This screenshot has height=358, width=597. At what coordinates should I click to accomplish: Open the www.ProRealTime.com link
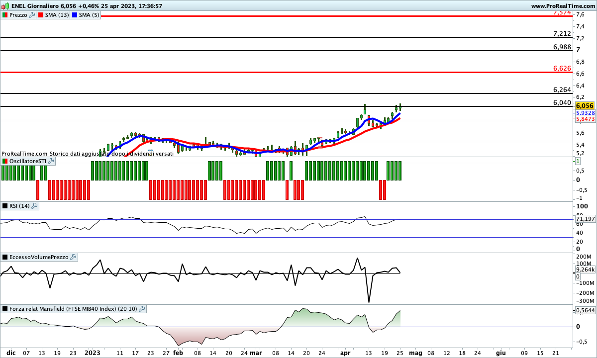point(563,6)
